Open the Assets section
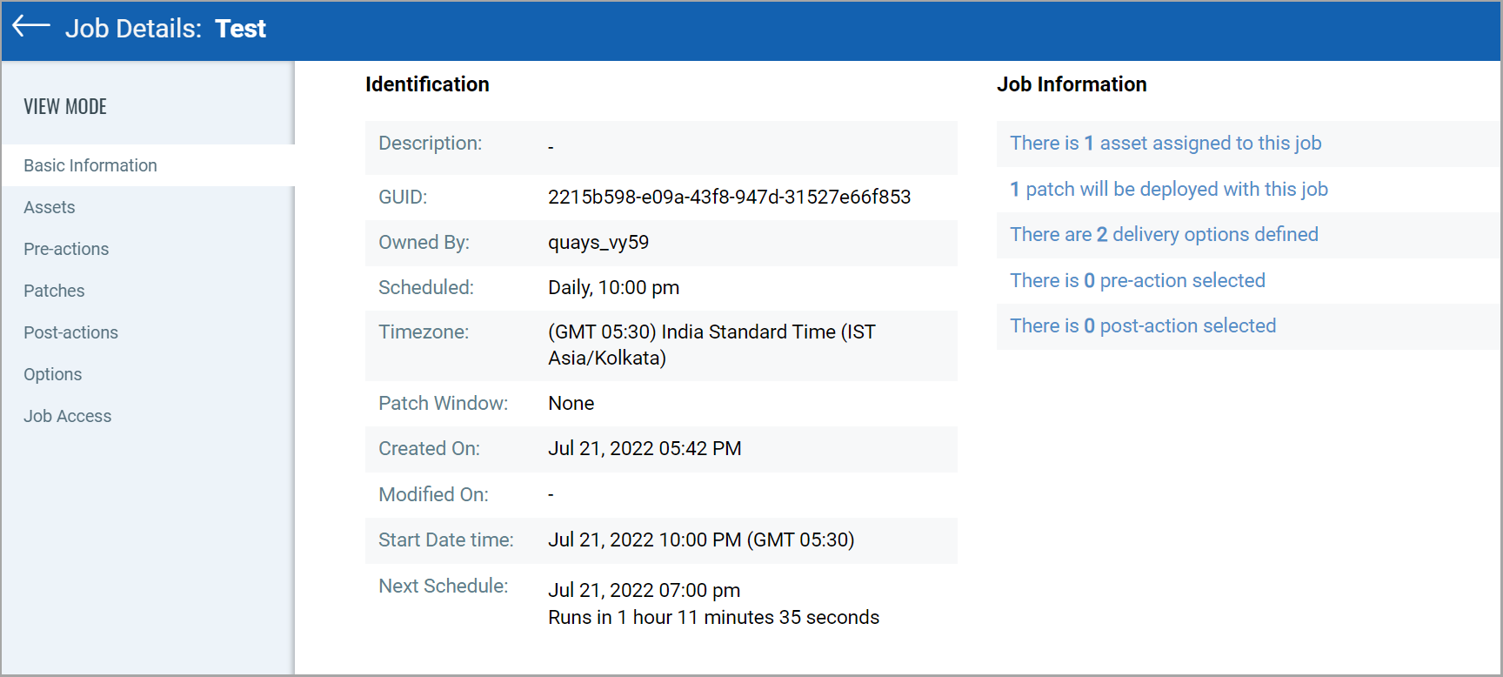Viewport: 1503px width, 677px height. pos(50,207)
